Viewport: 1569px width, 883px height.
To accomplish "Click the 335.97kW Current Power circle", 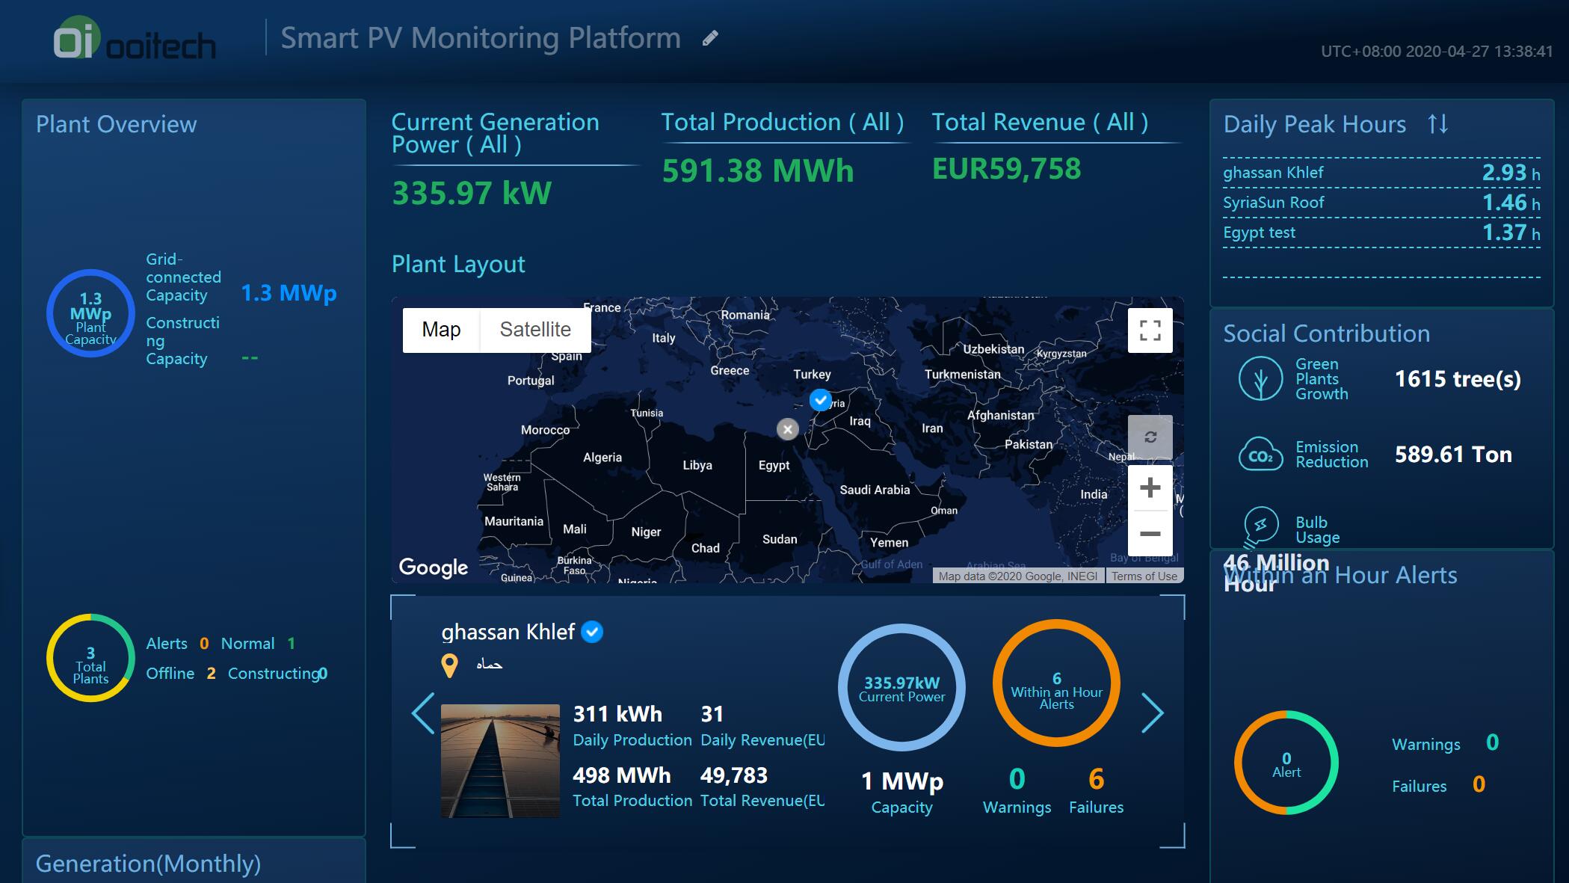I will coord(901,687).
